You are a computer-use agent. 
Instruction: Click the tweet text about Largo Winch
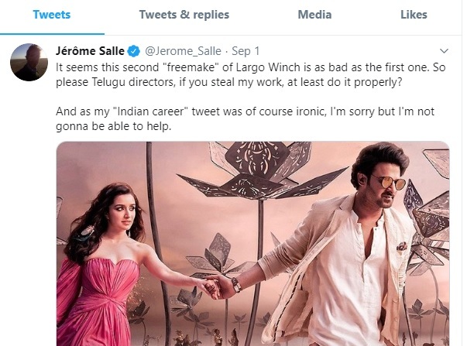[250, 74]
